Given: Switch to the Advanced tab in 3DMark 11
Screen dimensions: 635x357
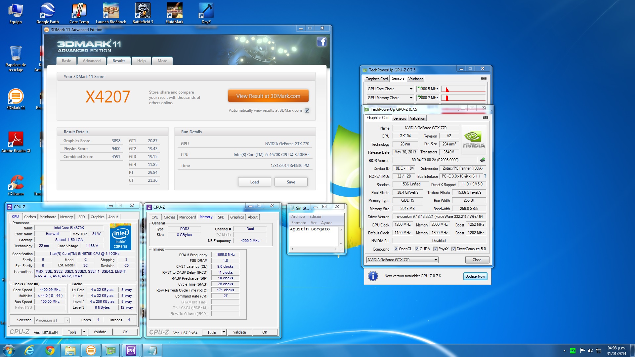Looking at the screenshot, I should (x=92, y=61).
